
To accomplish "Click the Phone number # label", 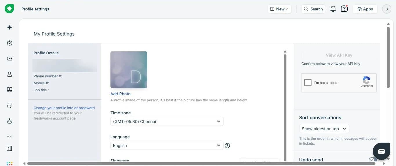I will click(x=48, y=76).
